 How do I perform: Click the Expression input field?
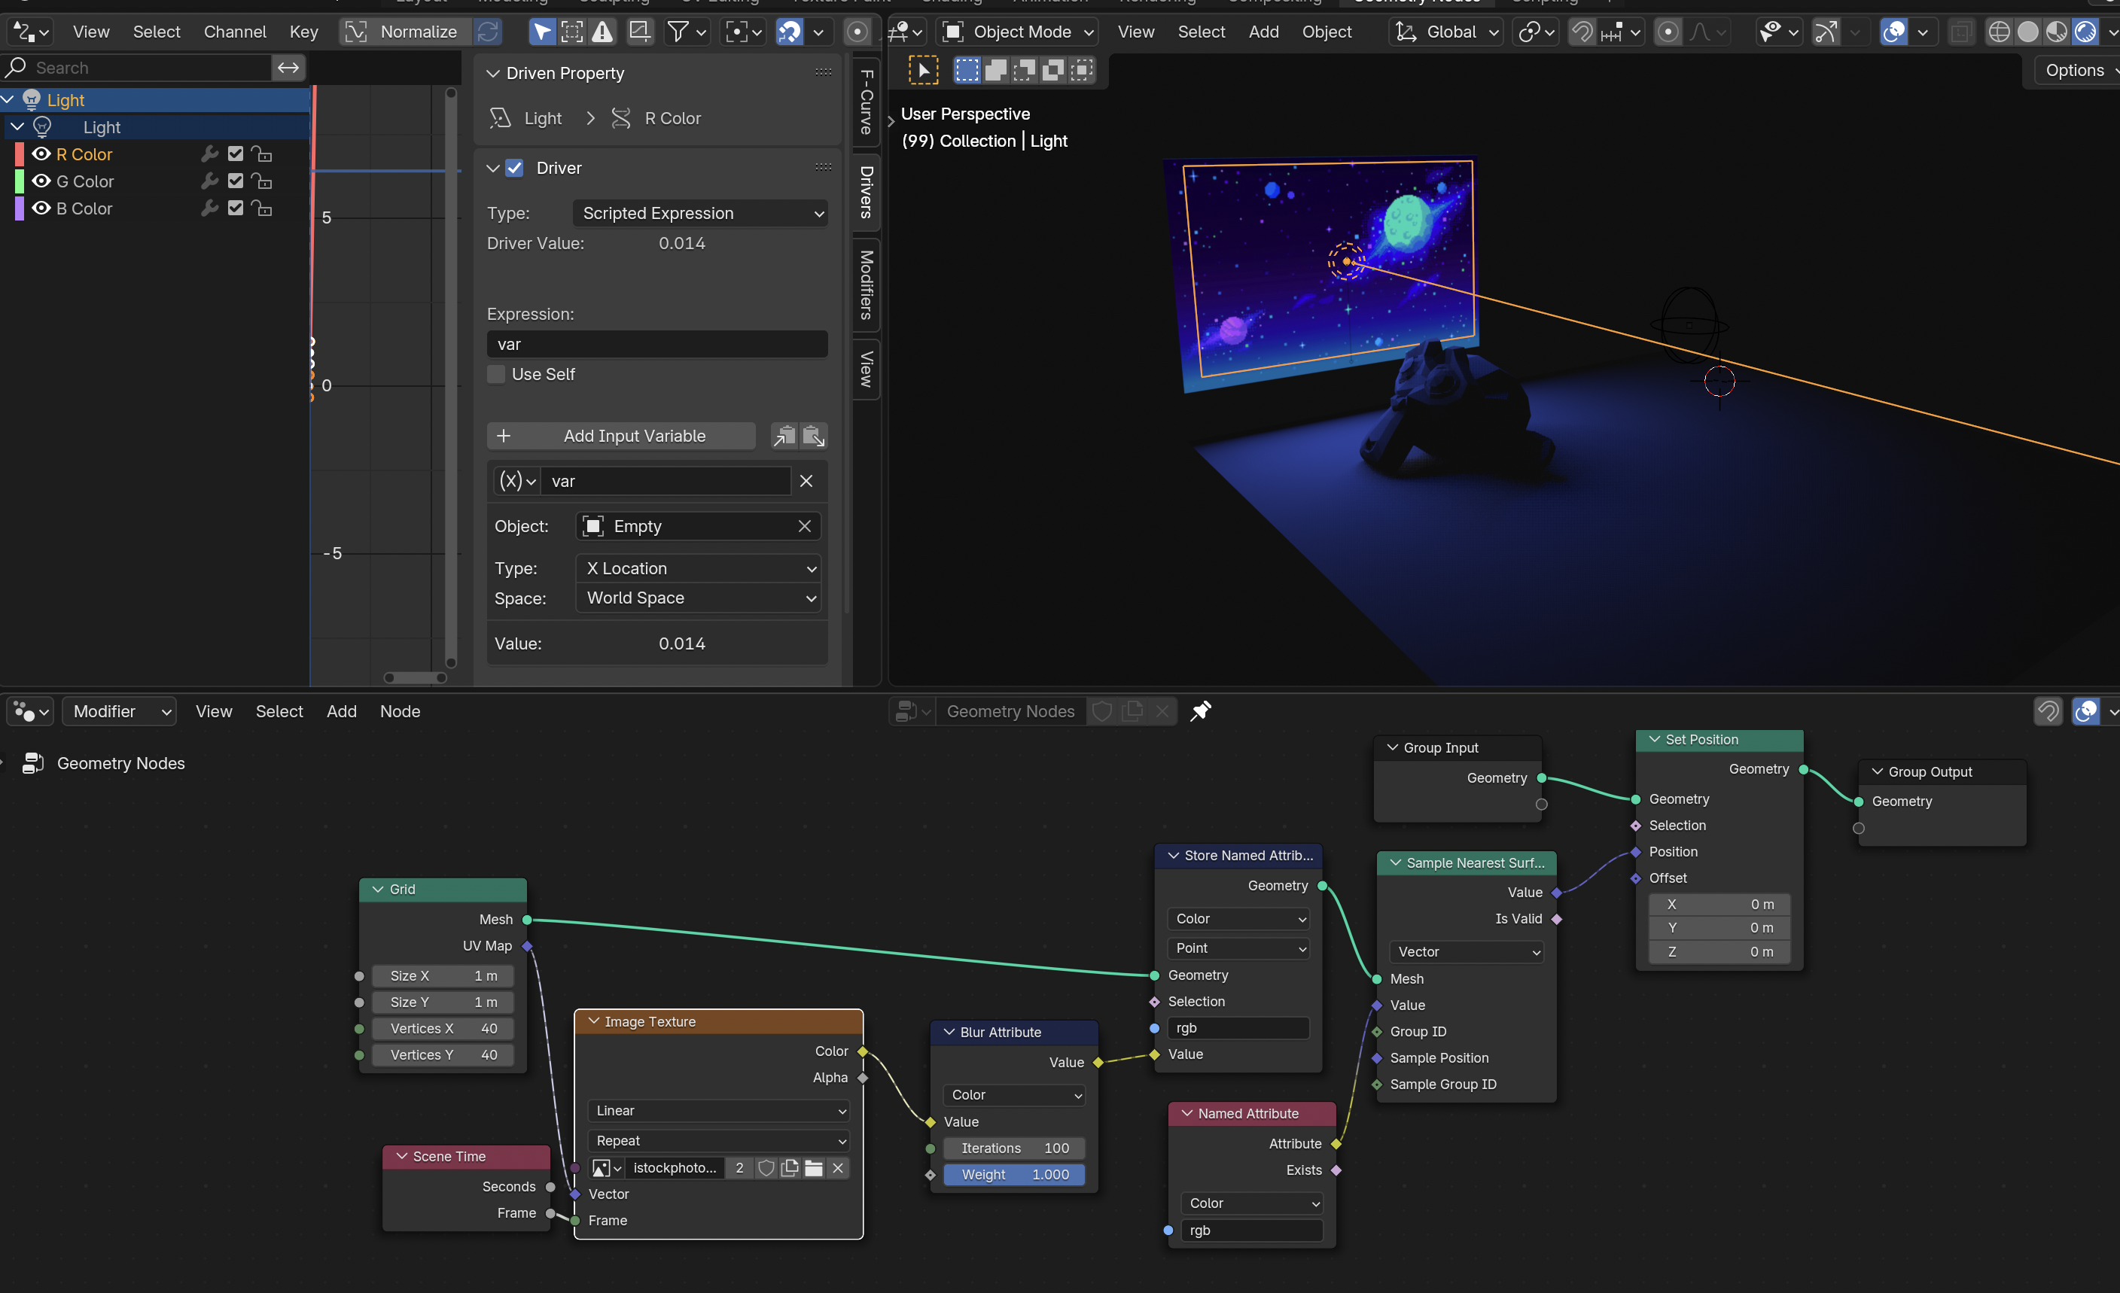coord(657,344)
